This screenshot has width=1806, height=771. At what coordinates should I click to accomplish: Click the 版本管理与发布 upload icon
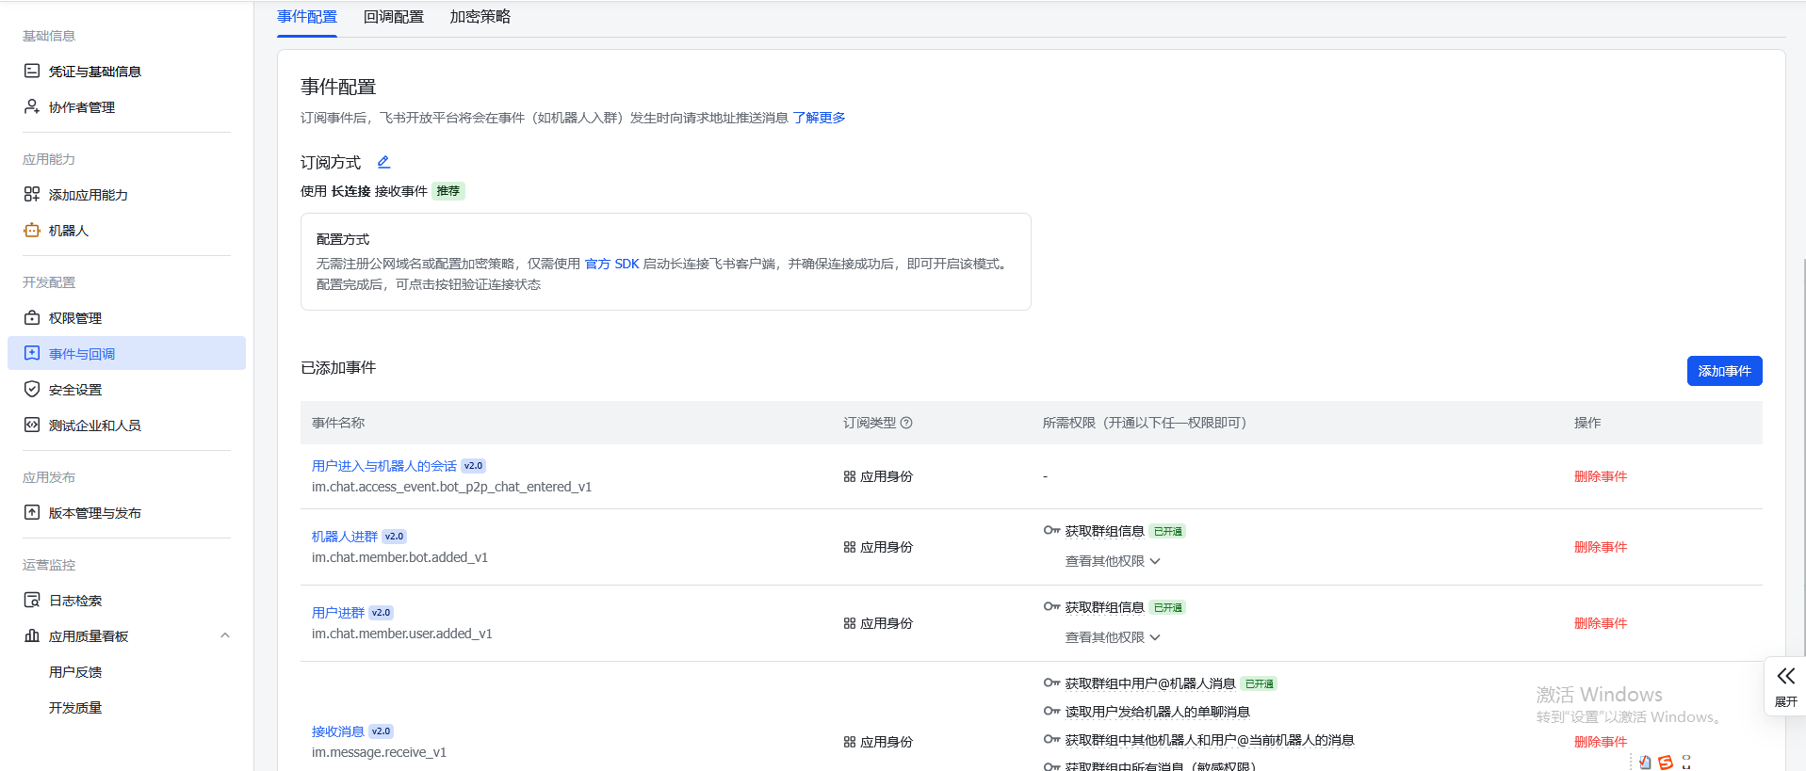[32, 512]
